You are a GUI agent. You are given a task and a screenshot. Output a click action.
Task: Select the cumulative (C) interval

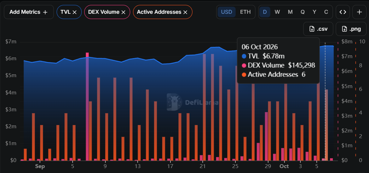pyautogui.click(x=326, y=12)
